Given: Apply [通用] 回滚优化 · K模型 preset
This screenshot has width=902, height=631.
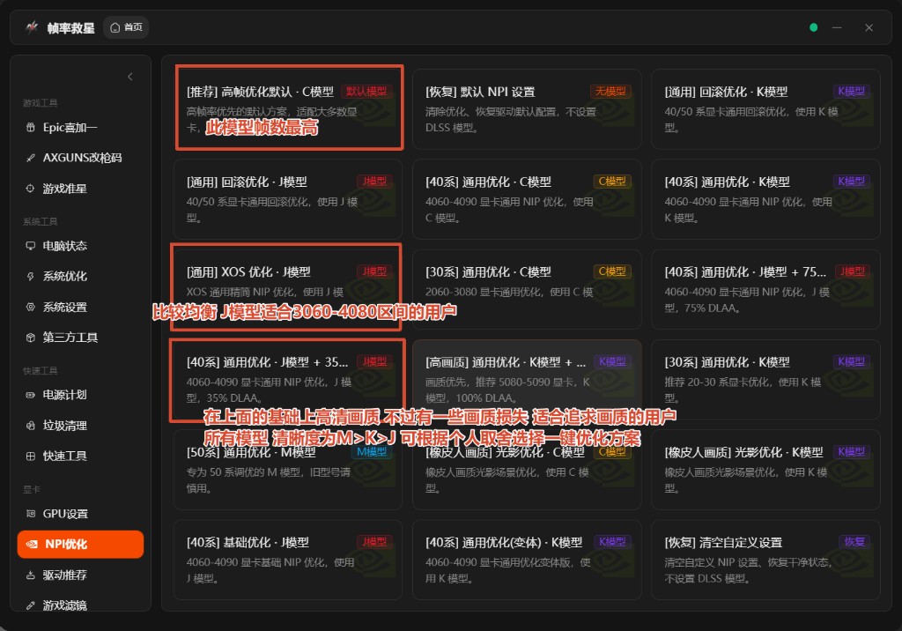Looking at the screenshot, I should 765,109.
